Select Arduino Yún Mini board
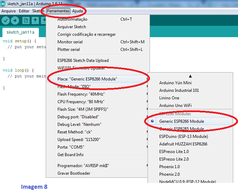Viewport: 238px width, 196px height. pos(190,83)
